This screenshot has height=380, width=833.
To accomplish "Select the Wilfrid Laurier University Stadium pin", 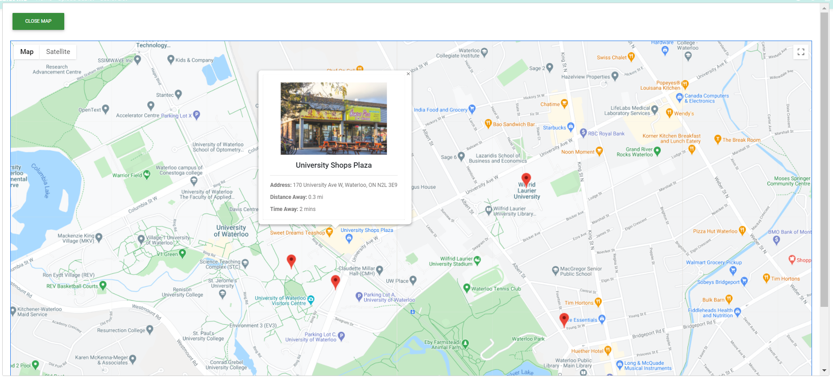I will [x=477, y=260].
